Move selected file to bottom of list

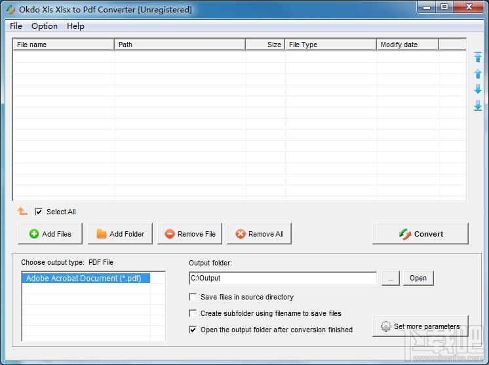tap(477, 106)
